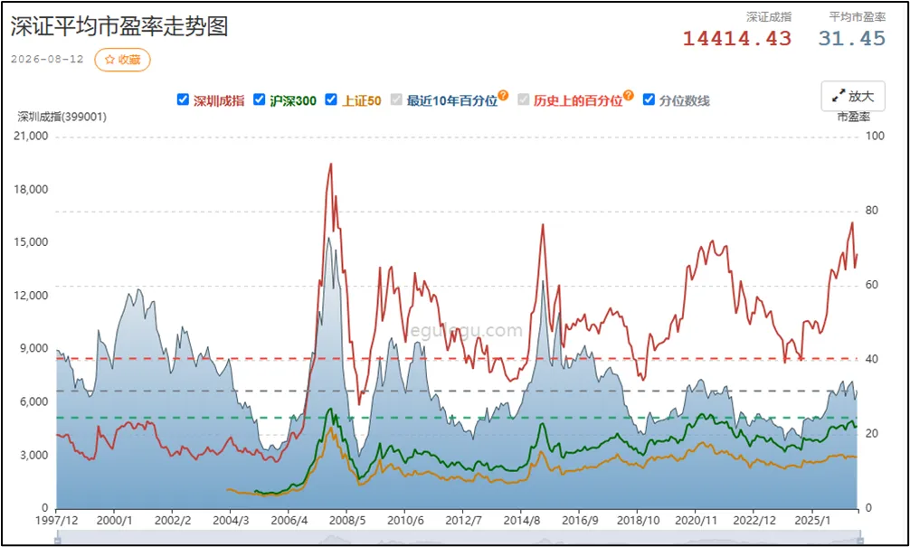Click the 上证50 legend label
Viewport: 910px width, 547px height.
coord(361,101)
